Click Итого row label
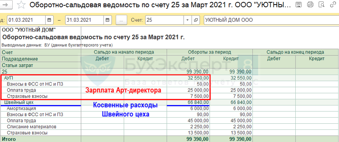 click(x=9, y=139)
